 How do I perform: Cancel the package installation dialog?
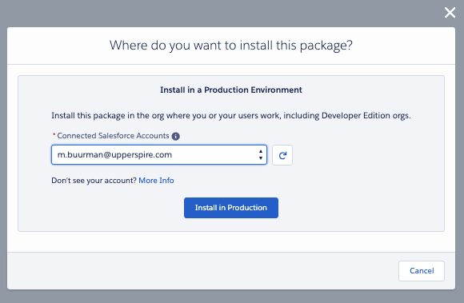(422, 271)
